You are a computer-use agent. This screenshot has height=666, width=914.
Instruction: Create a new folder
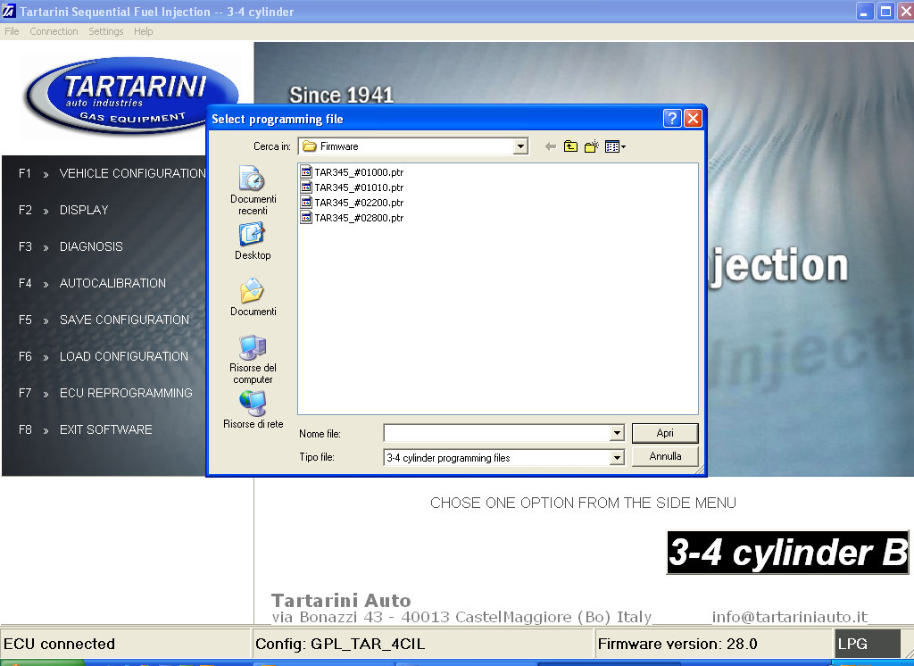(x=592, y=146)
